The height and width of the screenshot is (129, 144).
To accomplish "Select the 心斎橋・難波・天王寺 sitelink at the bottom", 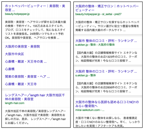I will pos(21,84).
